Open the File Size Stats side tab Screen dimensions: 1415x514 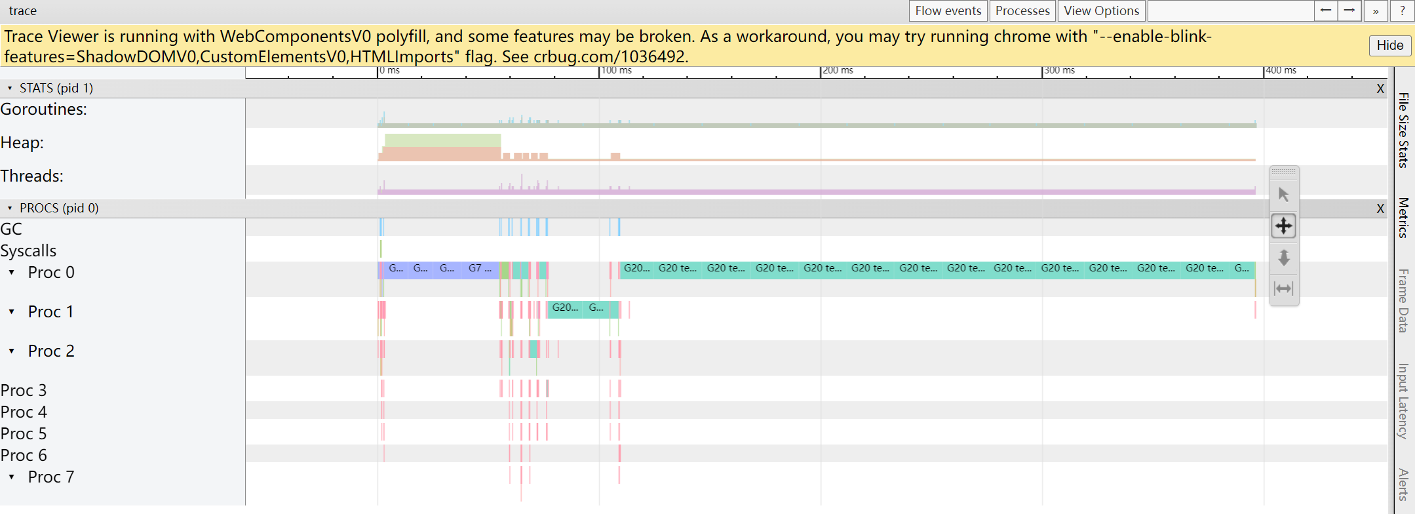(x=1403, y=130)
